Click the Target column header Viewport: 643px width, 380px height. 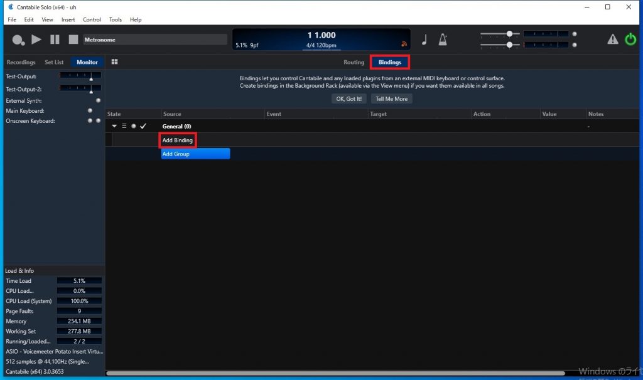[x=379, y=114]
